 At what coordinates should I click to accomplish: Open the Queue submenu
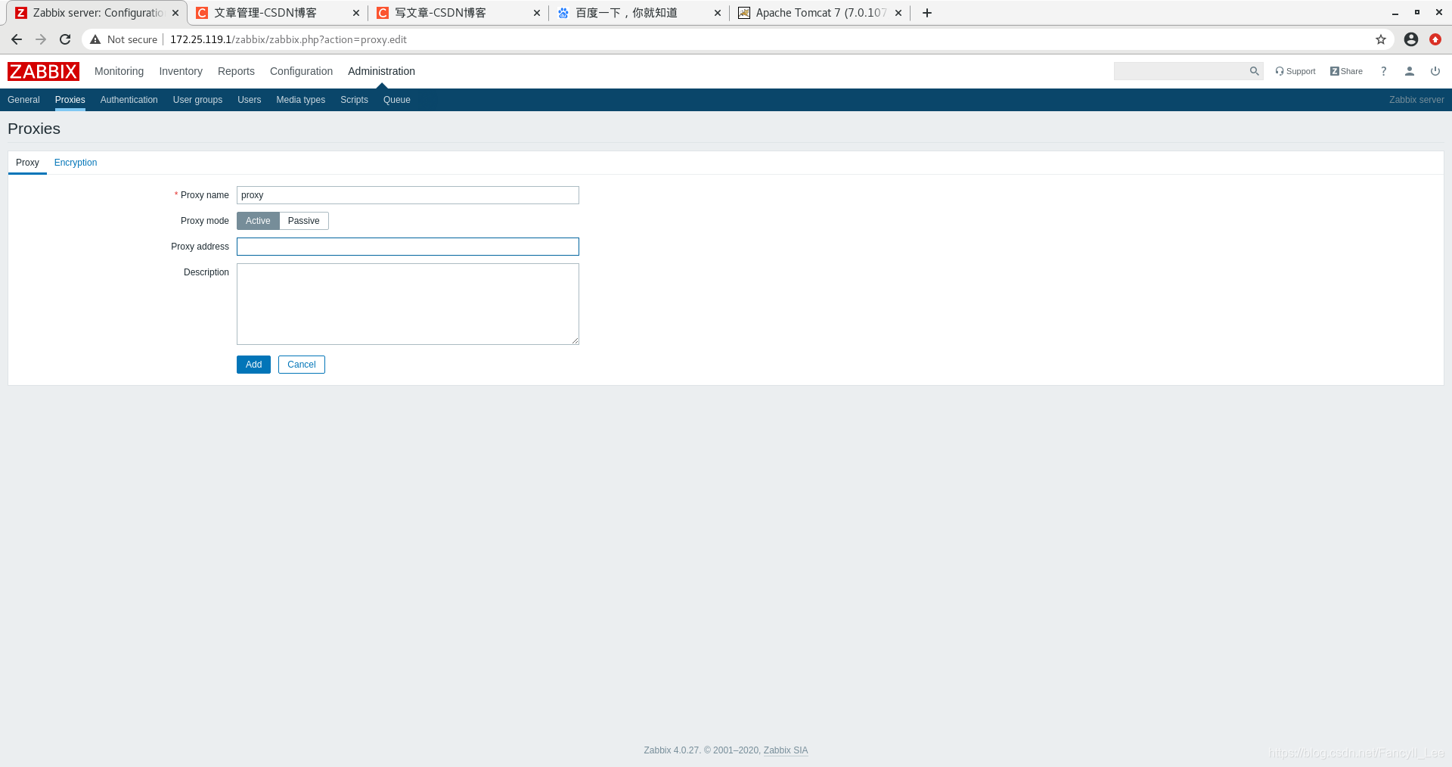tap(396, 100)
